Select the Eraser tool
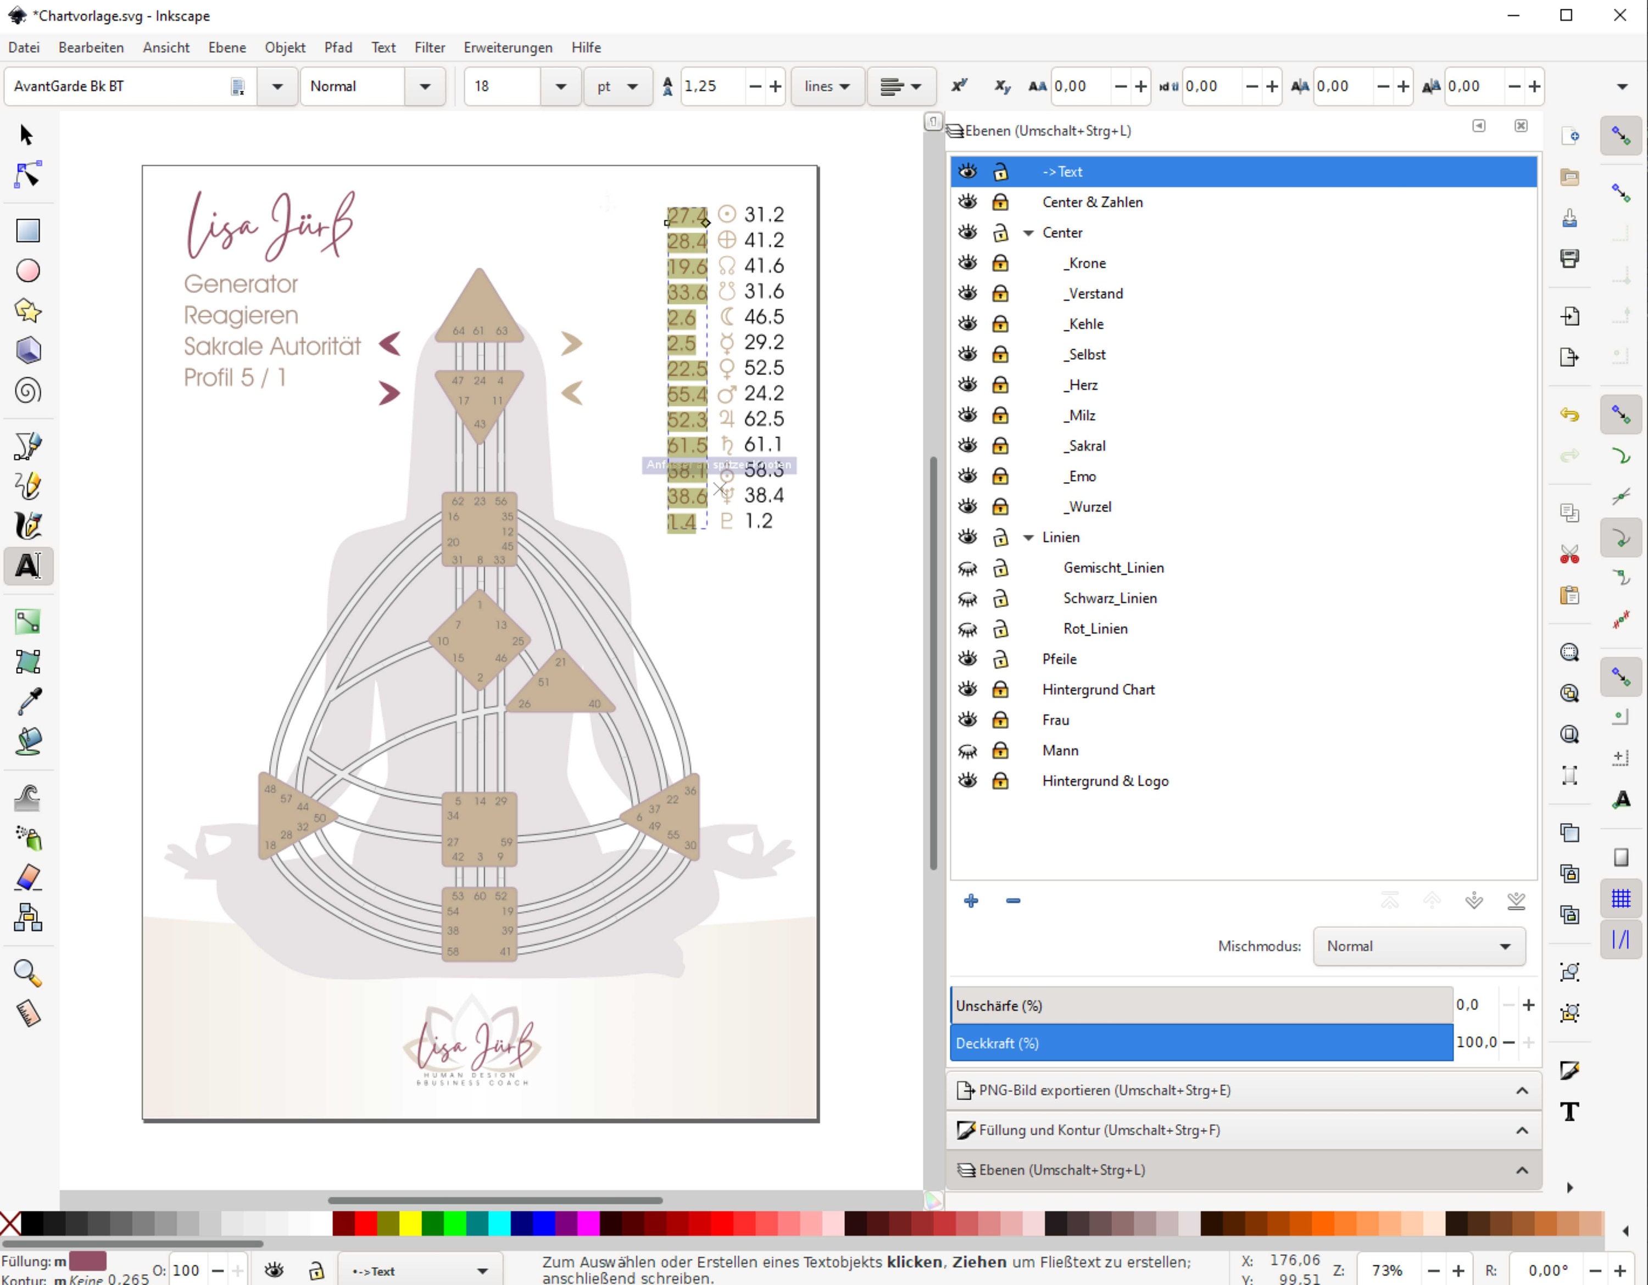 (28, 878)
